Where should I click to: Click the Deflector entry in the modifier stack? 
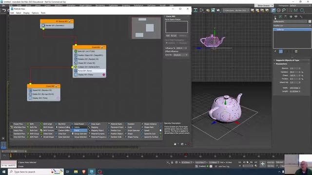292,30
